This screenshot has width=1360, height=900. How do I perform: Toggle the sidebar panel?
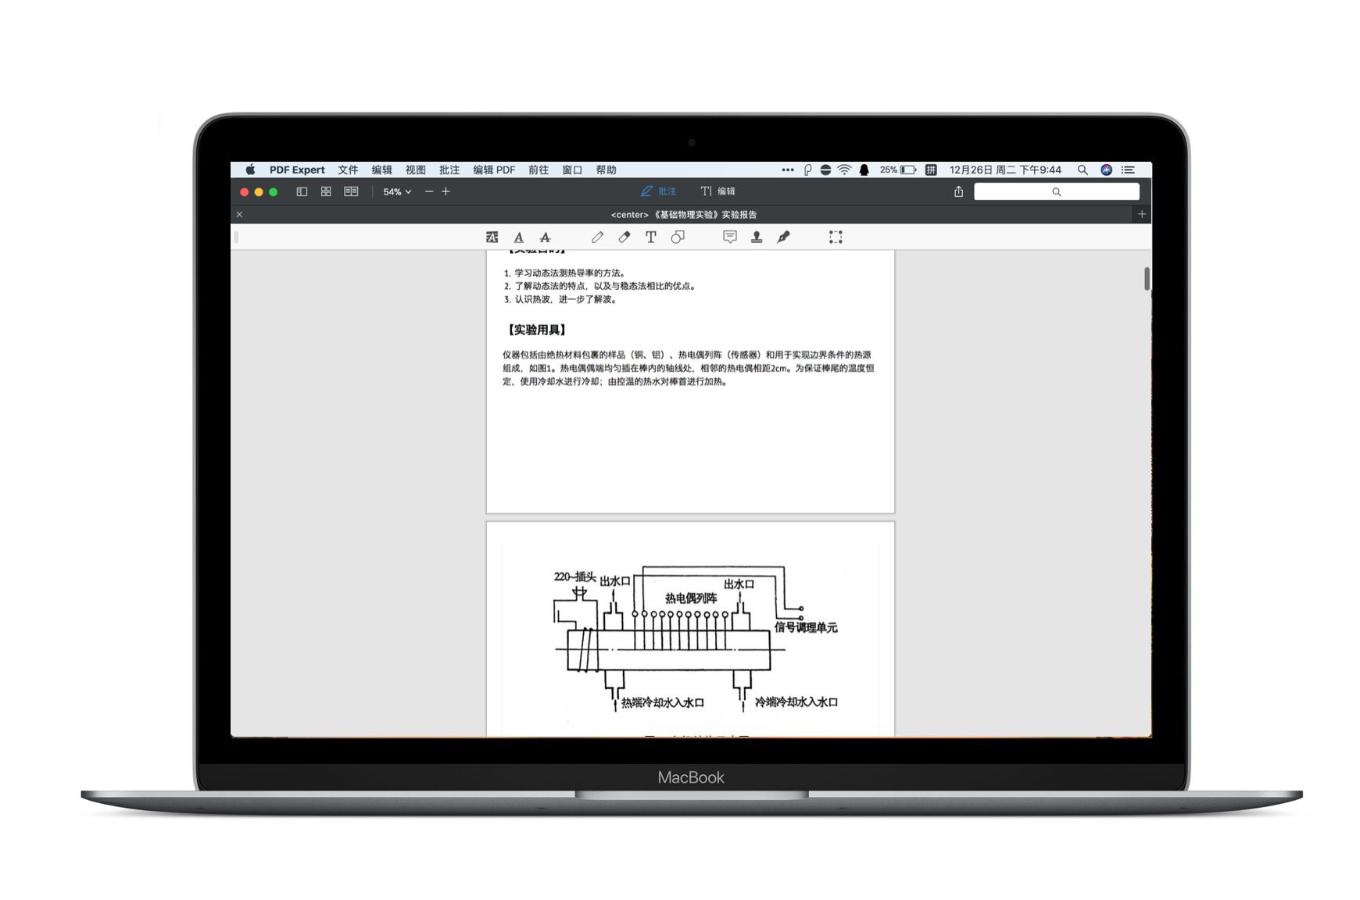point(302,191)
